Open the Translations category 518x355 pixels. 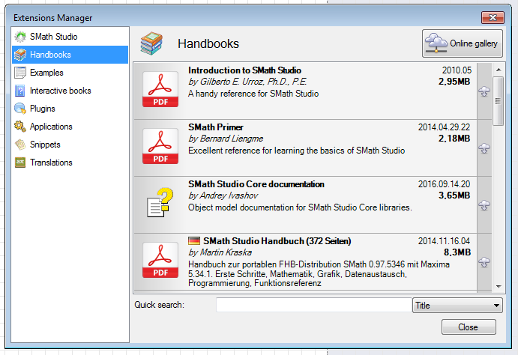coord(51,163)
